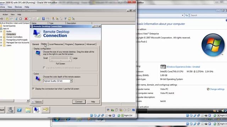Click the tree pane scroll right arrow
This screenshot has width=227, height=127.
pyautogui.click(x=28, y=101)
